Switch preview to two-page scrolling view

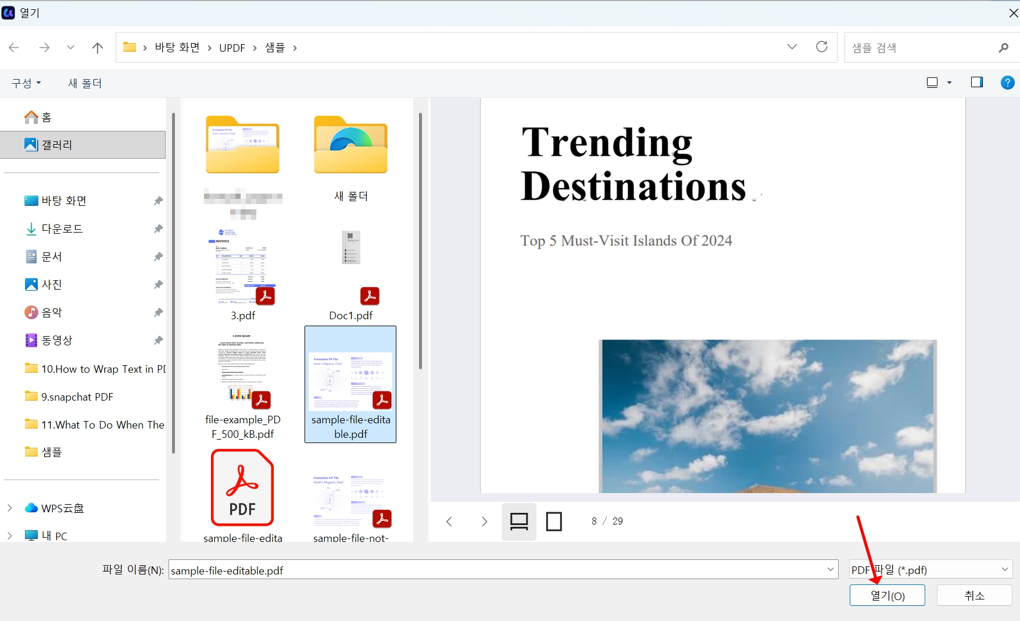(x=518, y=522)
